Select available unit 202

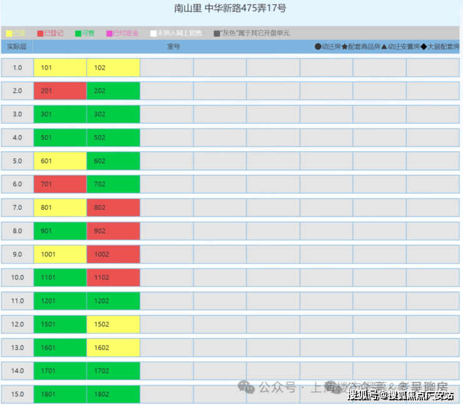[x=113, y=91]
